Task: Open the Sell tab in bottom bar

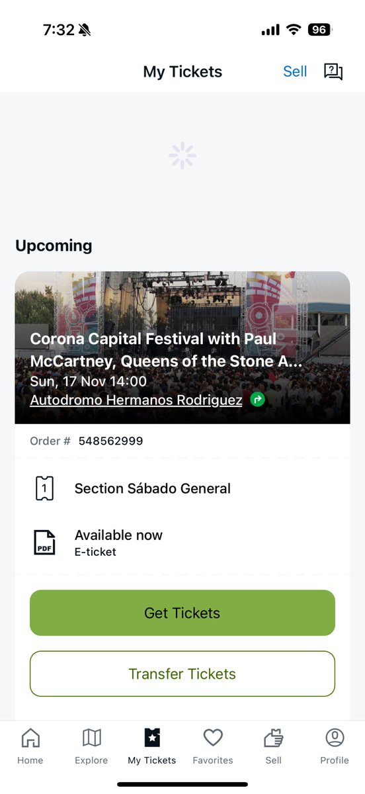Action: click(274, 747)
